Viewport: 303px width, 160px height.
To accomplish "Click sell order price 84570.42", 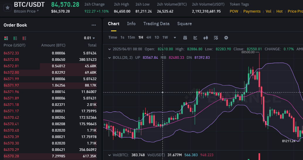I will pyautogui.click(x=11, y=118).
